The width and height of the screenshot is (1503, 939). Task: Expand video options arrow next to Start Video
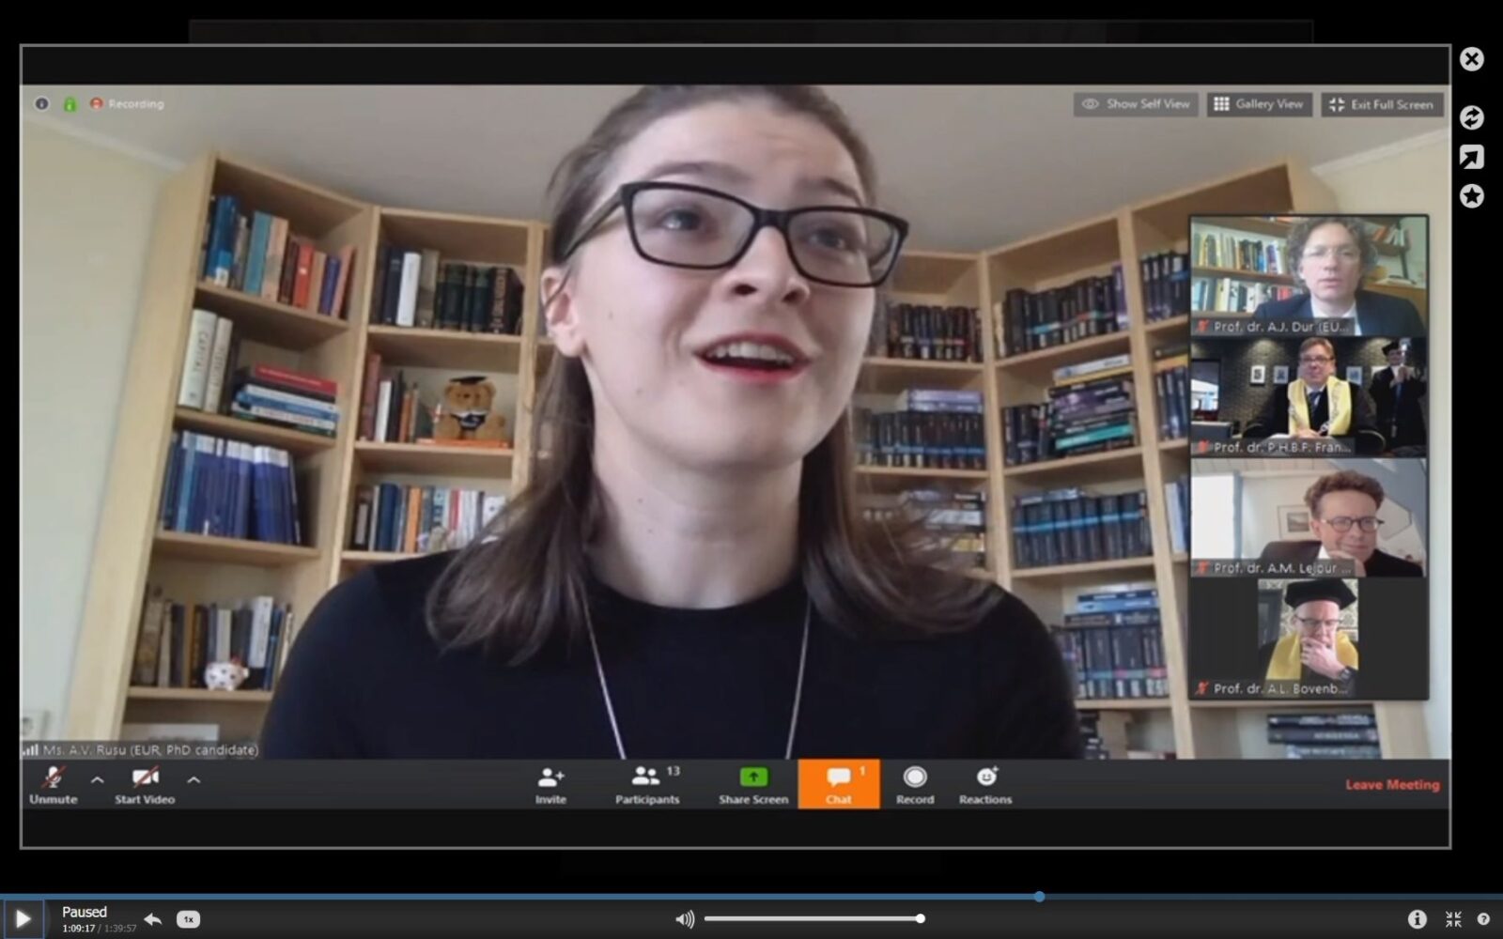194,779
